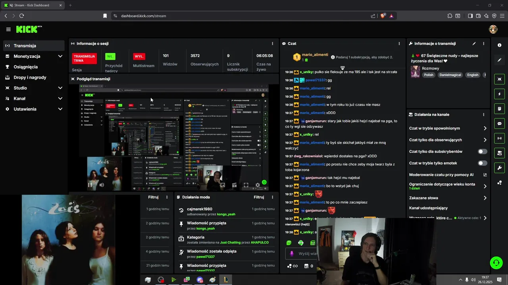508x285 pixels.
Task: Click AHAPULCO in category change entry
Action: pyautogui.click(x=260, y=242)
